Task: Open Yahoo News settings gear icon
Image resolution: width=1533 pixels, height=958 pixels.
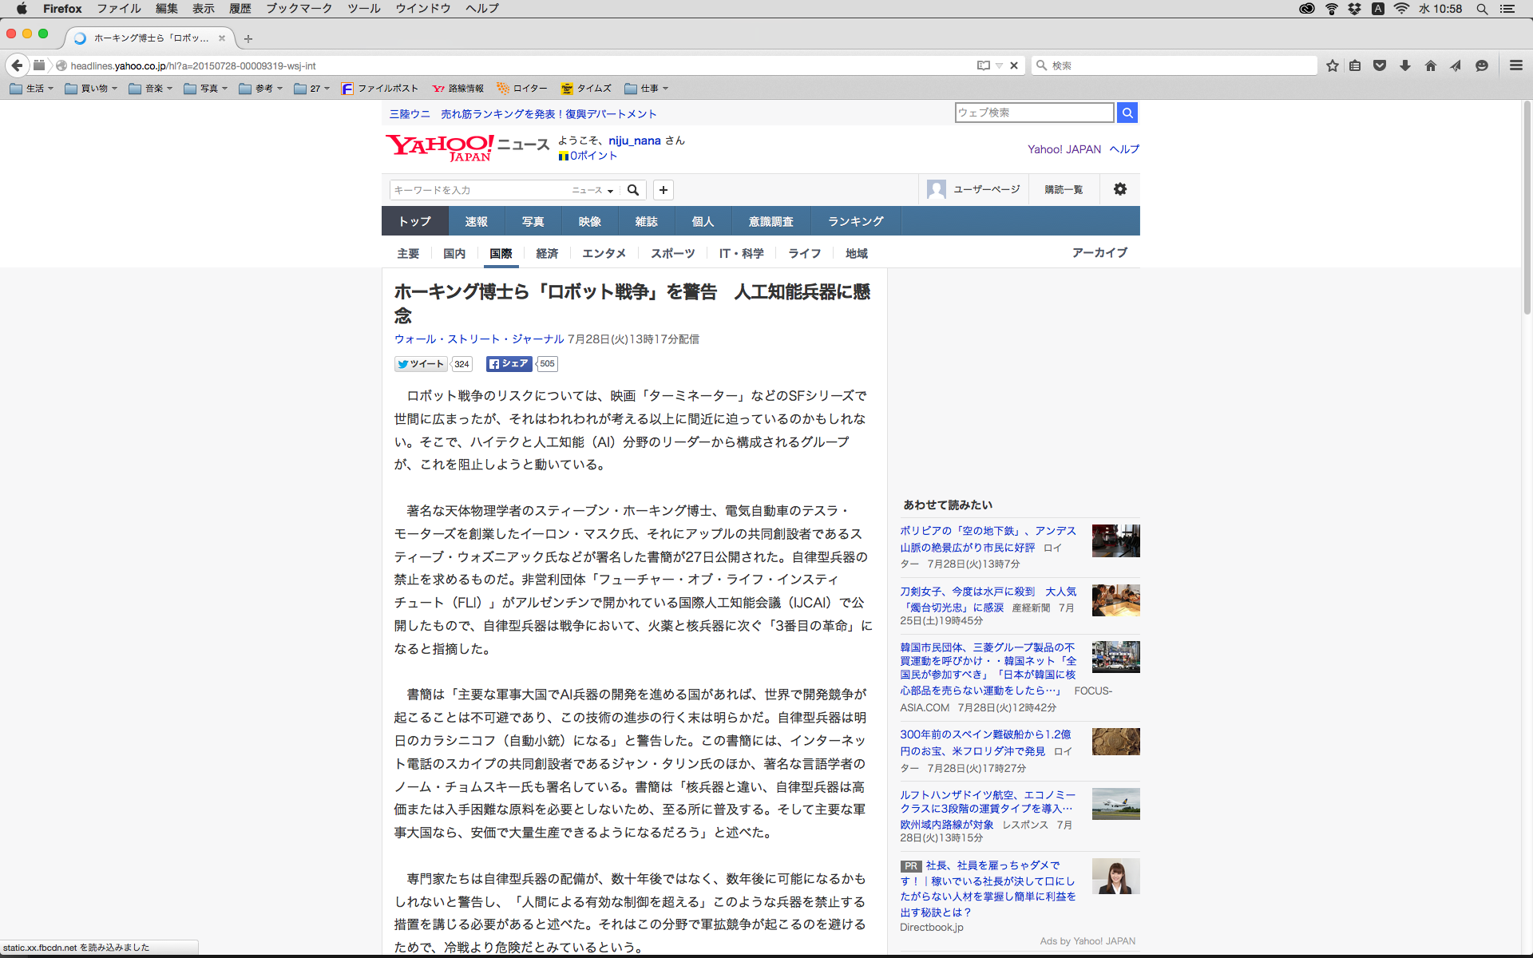Action: click(x=1119, y=189)
